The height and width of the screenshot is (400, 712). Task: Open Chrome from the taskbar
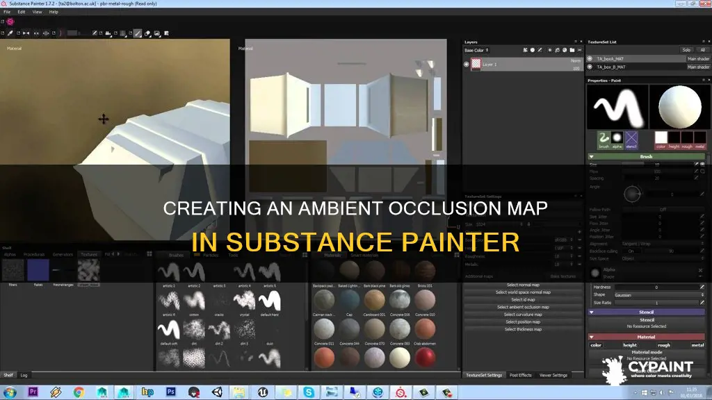pos(79,392)
